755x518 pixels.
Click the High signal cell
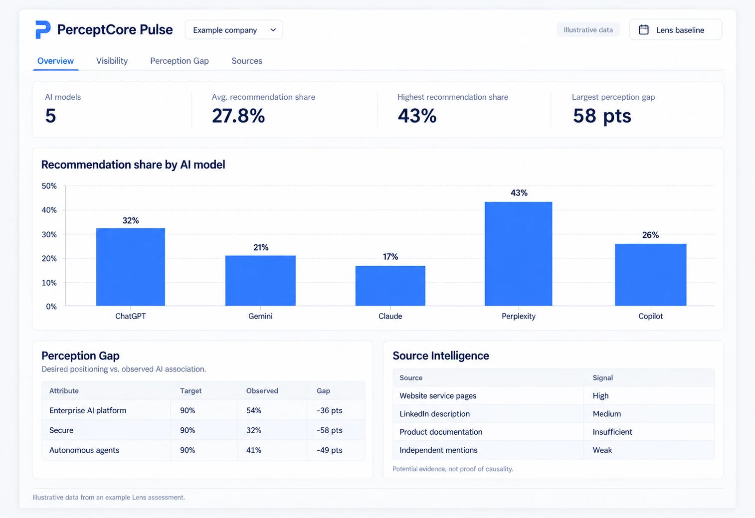click(x=601, y=396)
